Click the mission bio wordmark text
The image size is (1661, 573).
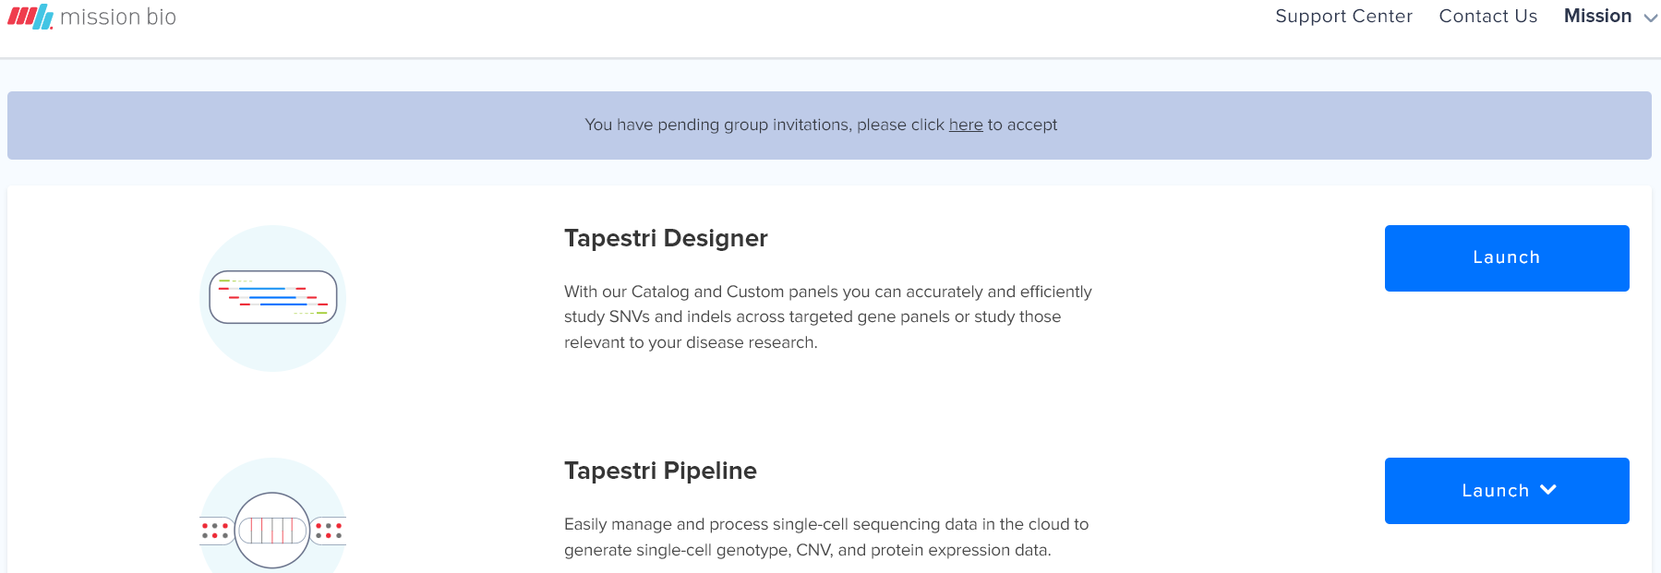point(118,17)
